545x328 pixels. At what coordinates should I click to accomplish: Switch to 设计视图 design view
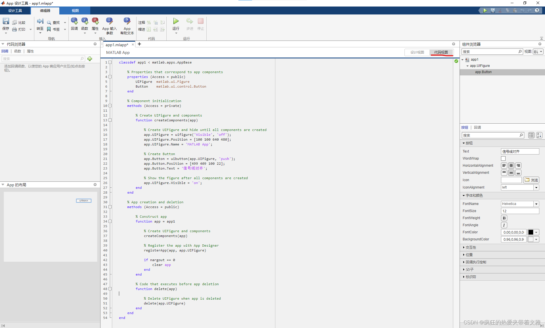click(x=417, y=52)
